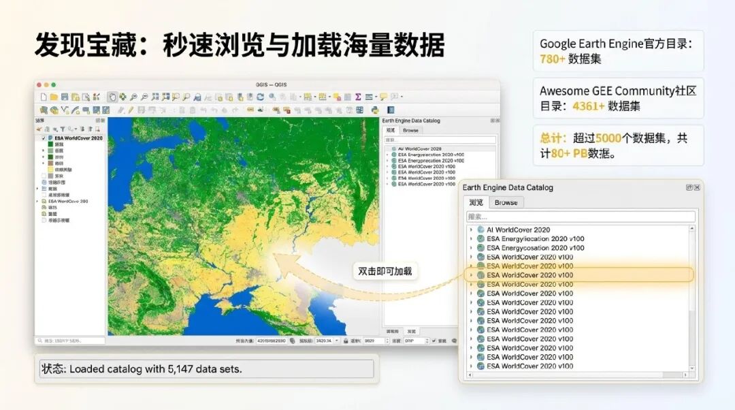Click the rotation stepper arrows in status bar
Viewport: 735px width, 410px height.
(x=427, y=341)
